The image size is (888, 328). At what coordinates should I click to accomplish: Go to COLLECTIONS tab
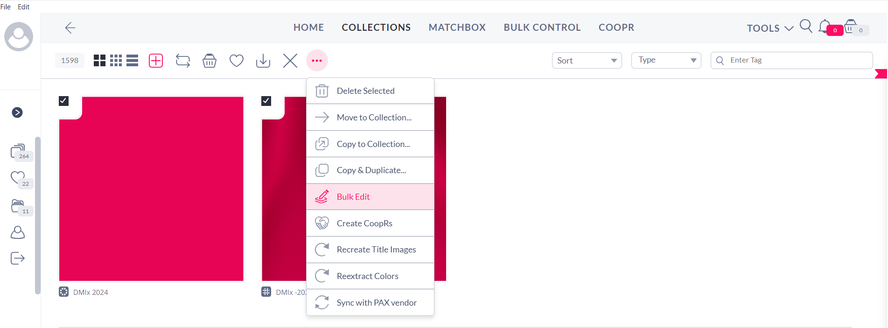(376, 28)
